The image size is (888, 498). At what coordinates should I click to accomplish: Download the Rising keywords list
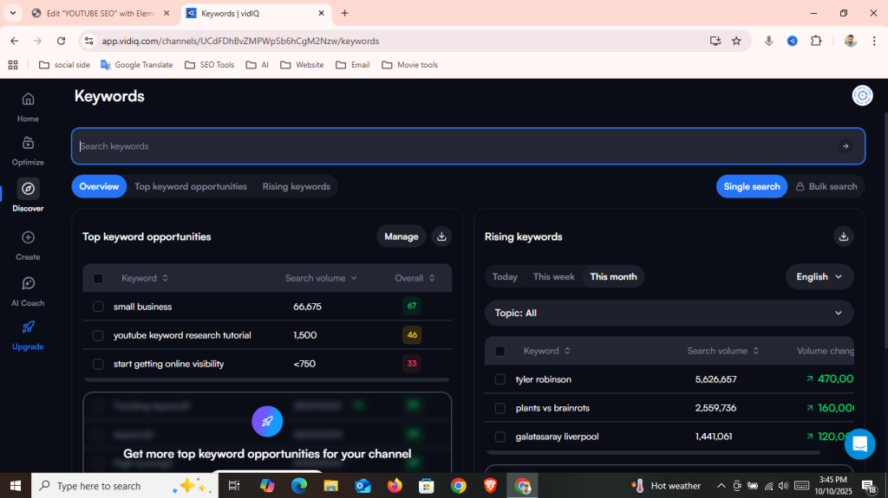[842, 236]
